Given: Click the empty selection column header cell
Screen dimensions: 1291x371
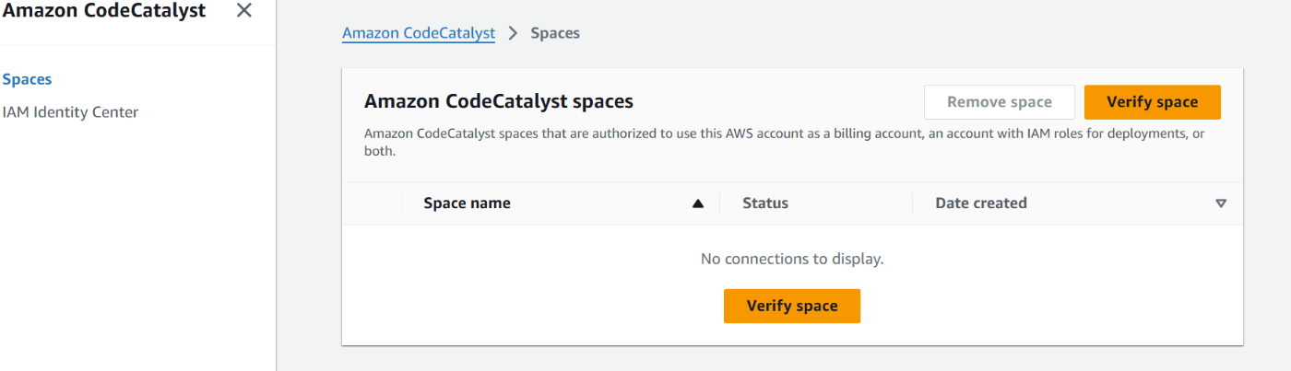Looking at the screenshot, I should pos(372,203).
